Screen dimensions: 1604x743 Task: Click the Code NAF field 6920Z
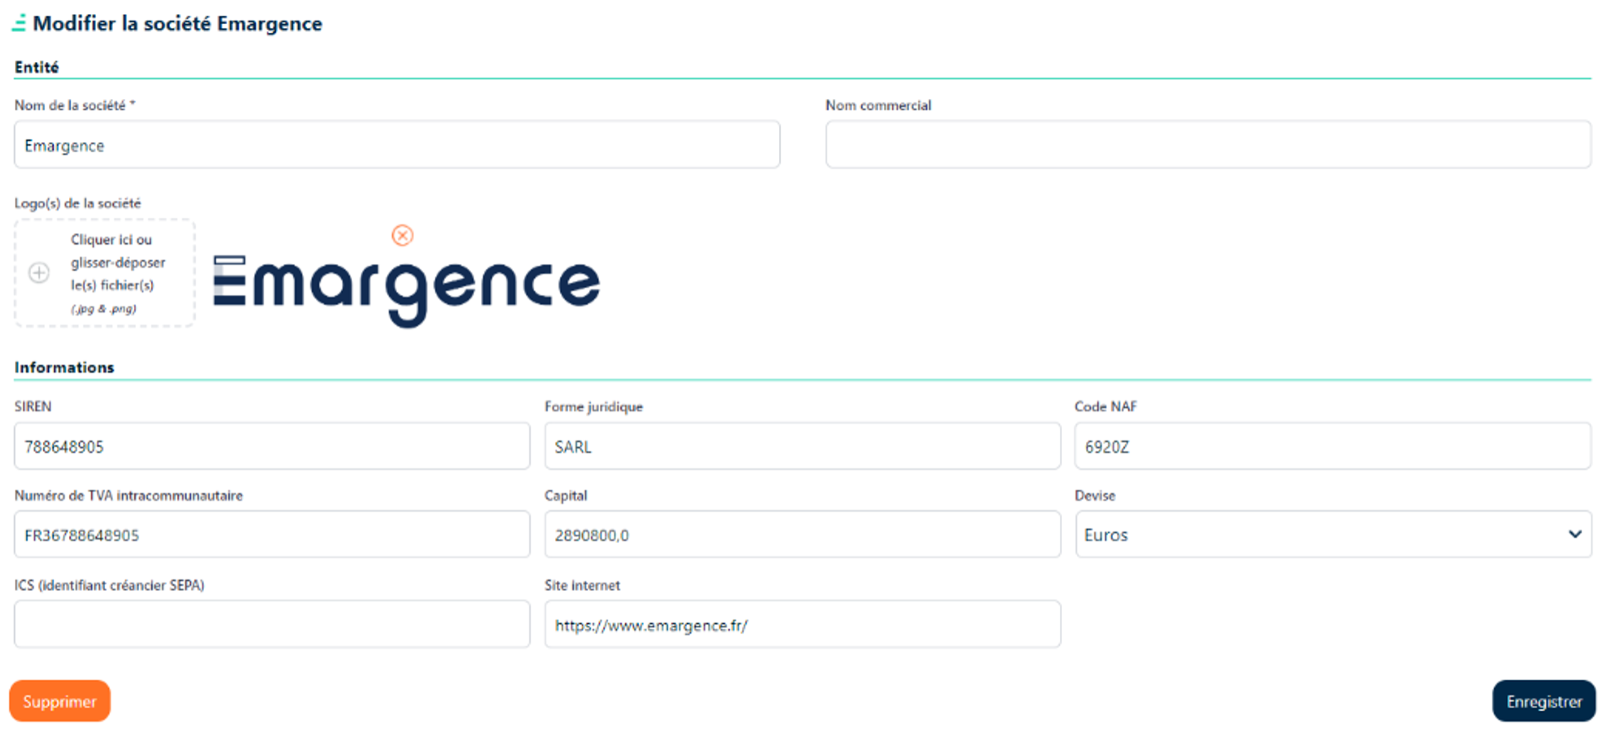(1333, 446)
